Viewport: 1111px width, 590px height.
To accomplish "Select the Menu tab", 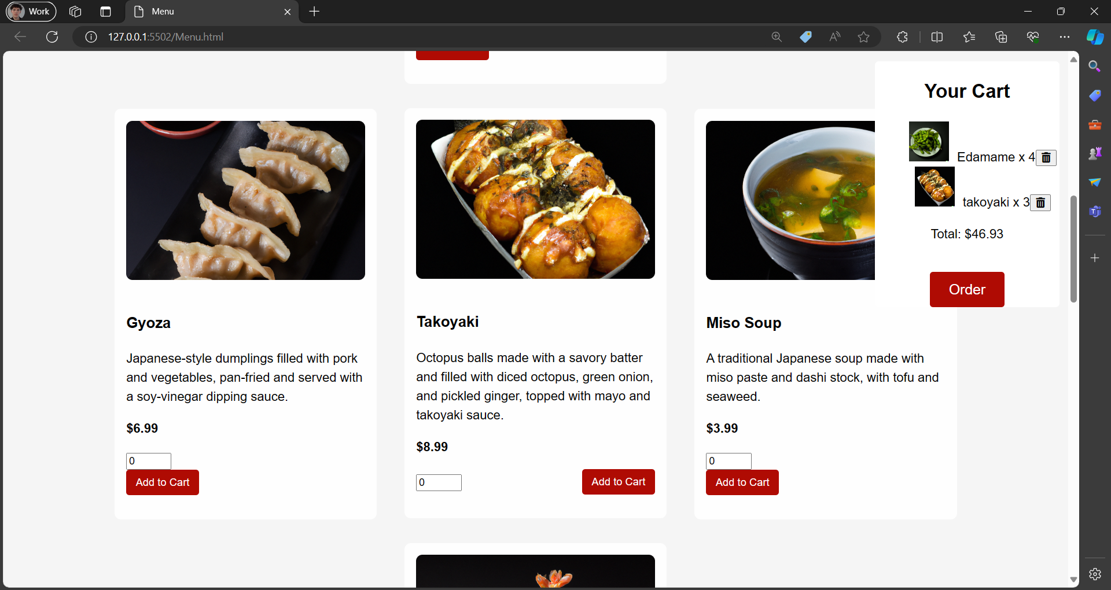I will tap(211, 12).
